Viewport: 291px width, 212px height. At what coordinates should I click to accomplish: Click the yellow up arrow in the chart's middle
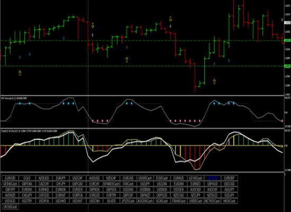pos(127,59)
